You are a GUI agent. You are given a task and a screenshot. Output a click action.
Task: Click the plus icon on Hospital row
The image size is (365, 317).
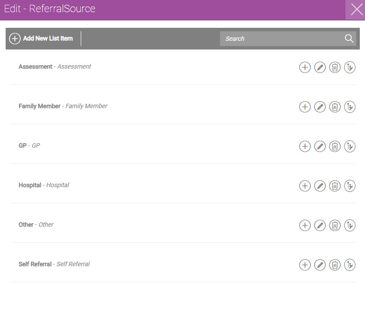click(x=305, y=186)
